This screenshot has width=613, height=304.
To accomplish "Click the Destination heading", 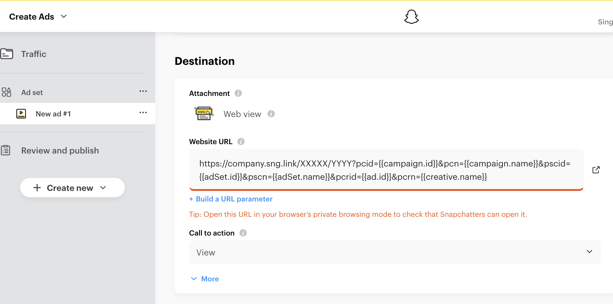I will tap(205, 61).
